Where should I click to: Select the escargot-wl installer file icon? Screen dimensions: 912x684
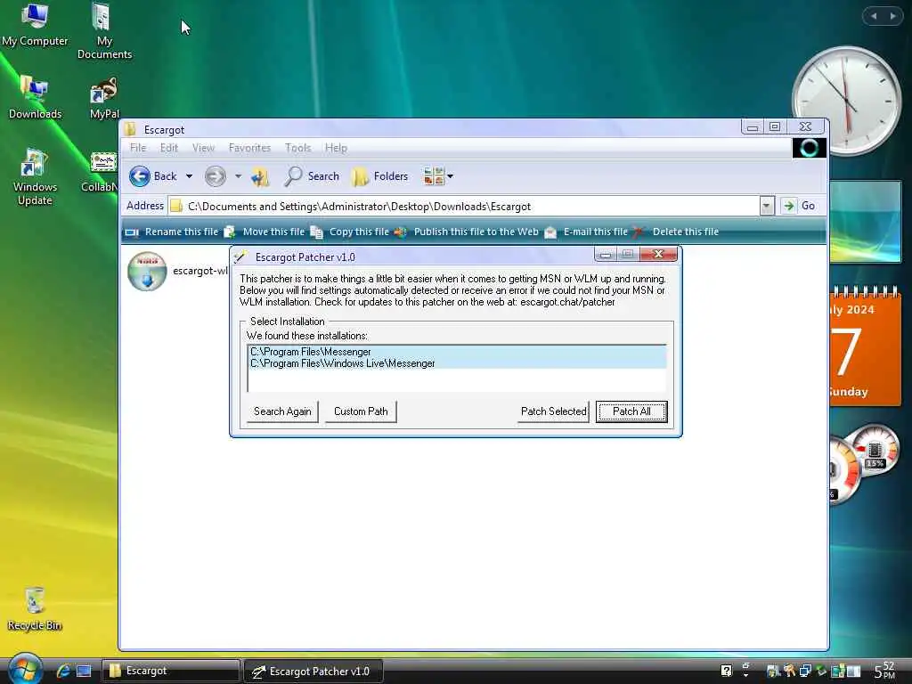[147, 271]
